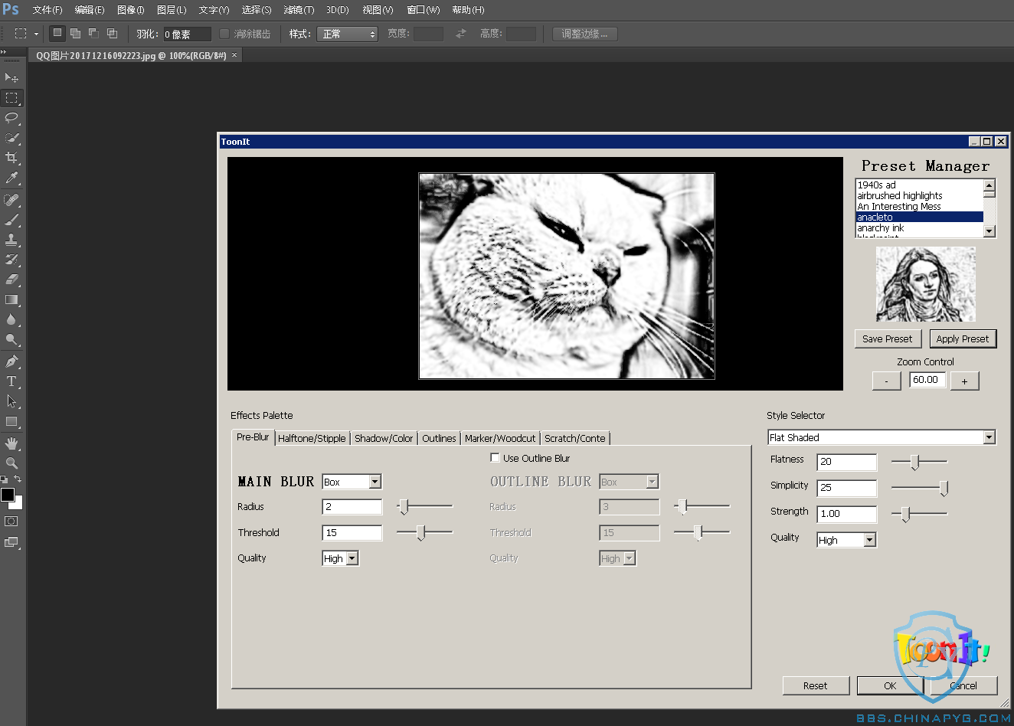1014x726 pixels.
Task: Switch to the Shadow/Color tab
Action: [384, 438]
